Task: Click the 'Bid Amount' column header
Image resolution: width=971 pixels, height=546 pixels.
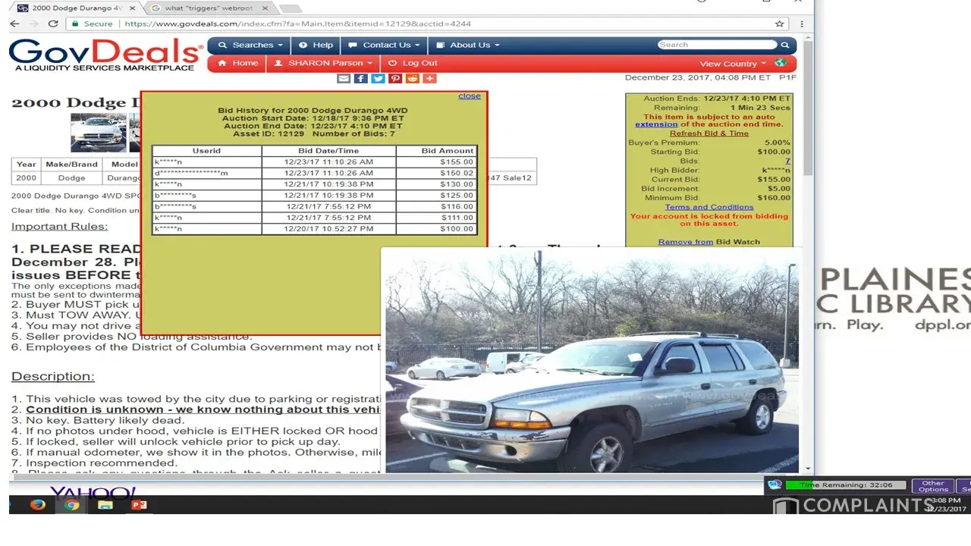Action: pos(437,151)
